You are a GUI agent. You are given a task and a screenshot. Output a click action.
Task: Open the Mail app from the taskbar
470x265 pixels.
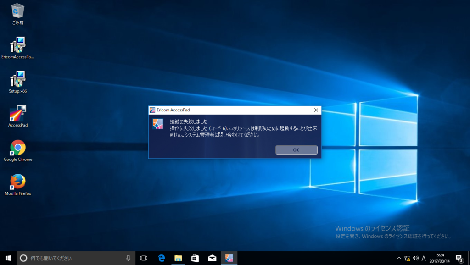pyautogui.click(x=212, y=258)
